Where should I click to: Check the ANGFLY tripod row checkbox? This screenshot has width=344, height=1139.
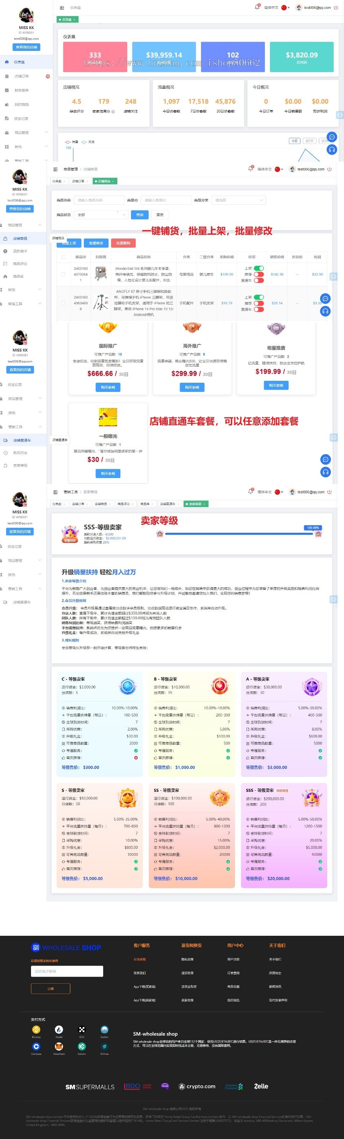[x=63, y=303]
